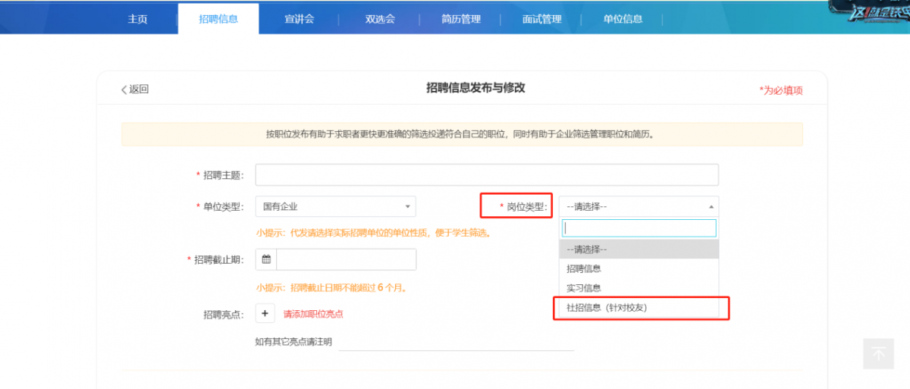Click the search box inside 岗位类型 dropdown
910x389 pixels.
pos(639,228)
